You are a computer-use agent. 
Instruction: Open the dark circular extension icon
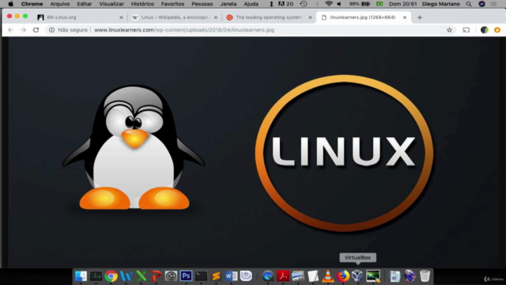coord(485,30)
